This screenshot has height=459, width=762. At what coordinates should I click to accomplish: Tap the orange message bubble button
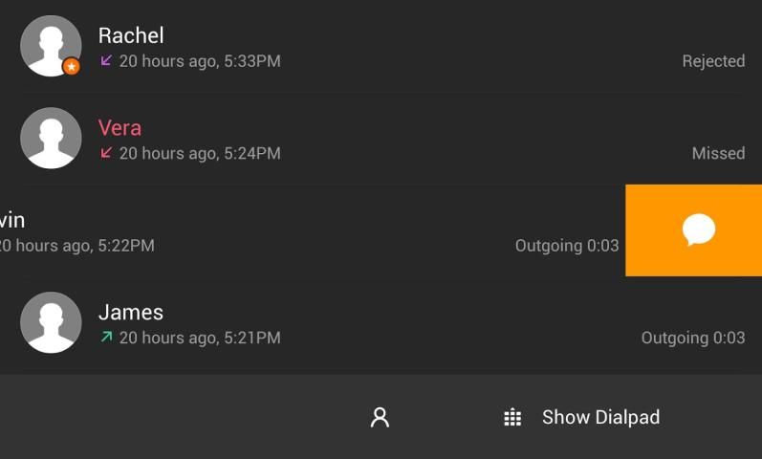pos(698,230)
